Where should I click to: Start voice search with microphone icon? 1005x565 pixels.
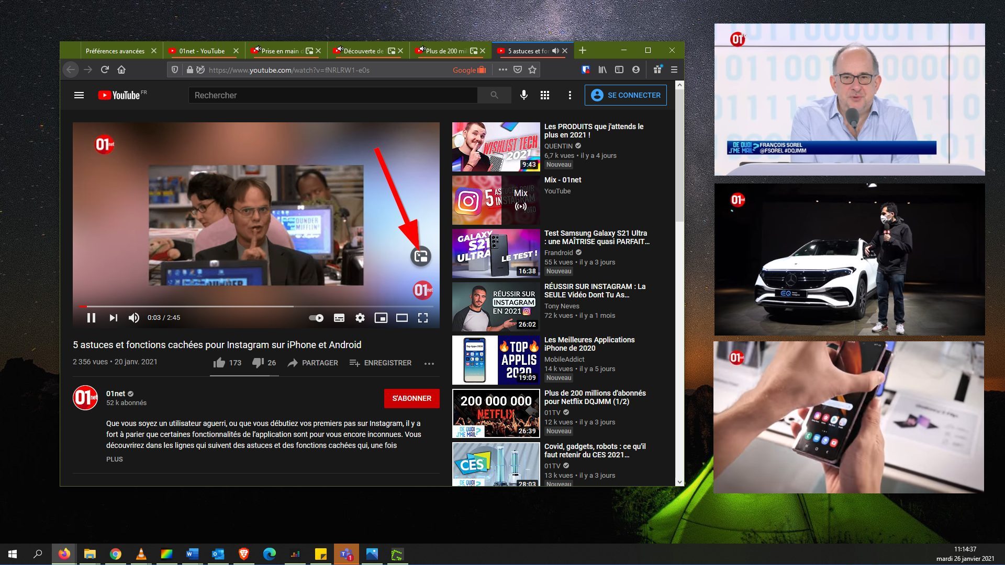(x=523, y=95)
